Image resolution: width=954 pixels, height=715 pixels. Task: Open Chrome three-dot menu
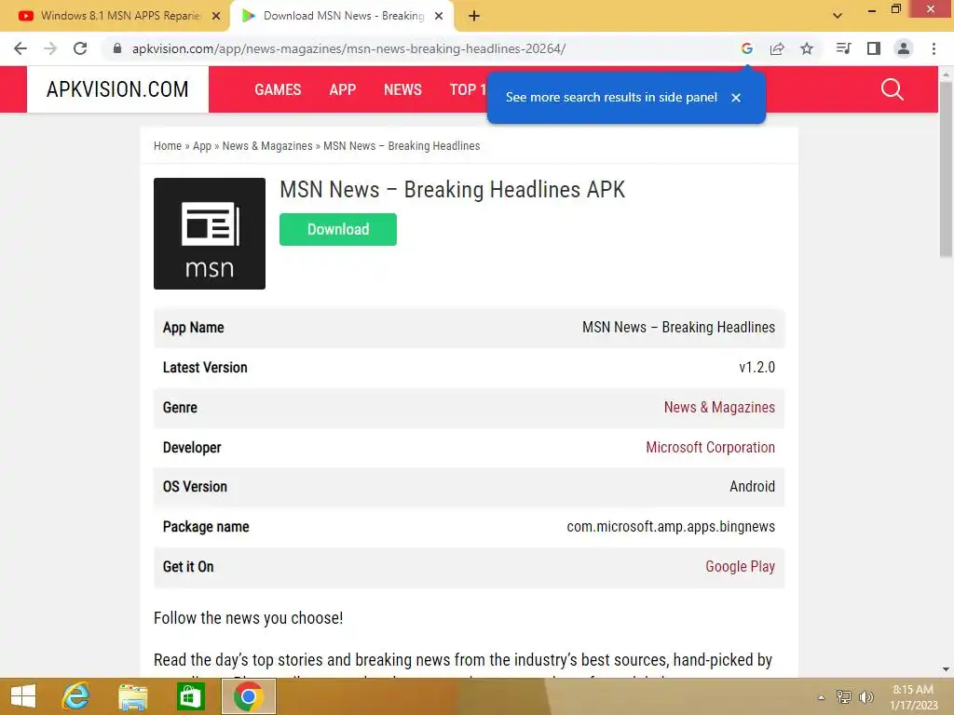pyautogui.click(x=934, y=48)
